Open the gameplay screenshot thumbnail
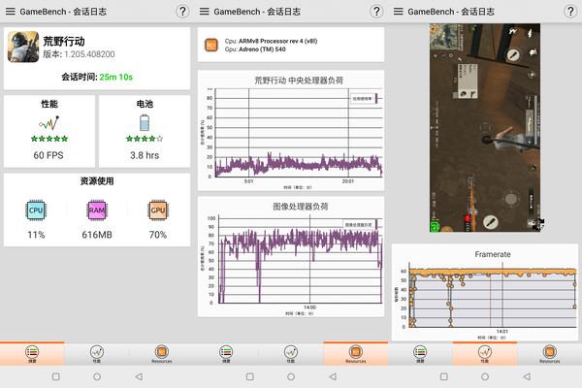Image resolution: width=582 pixels, height=388 pixels. pyautogui.click(x=485, y=128)
